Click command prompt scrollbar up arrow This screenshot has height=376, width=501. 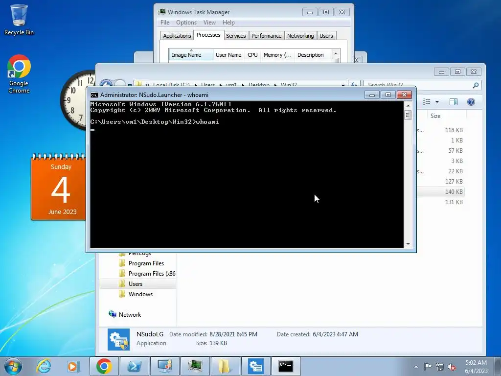pyautogui.click(x=408, y=106)
